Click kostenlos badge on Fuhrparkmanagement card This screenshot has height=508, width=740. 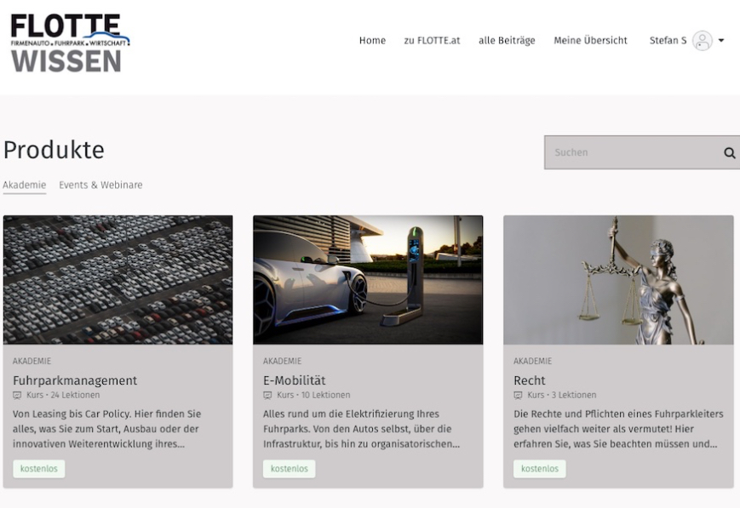38,469
